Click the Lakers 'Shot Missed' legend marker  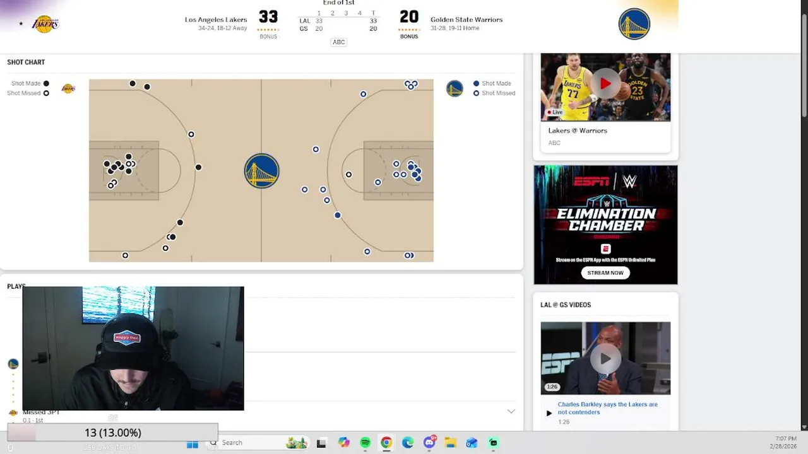coord(46,93)
